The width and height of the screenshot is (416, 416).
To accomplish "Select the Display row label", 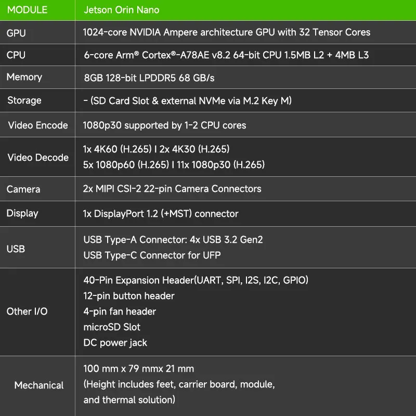I will 22,213.
